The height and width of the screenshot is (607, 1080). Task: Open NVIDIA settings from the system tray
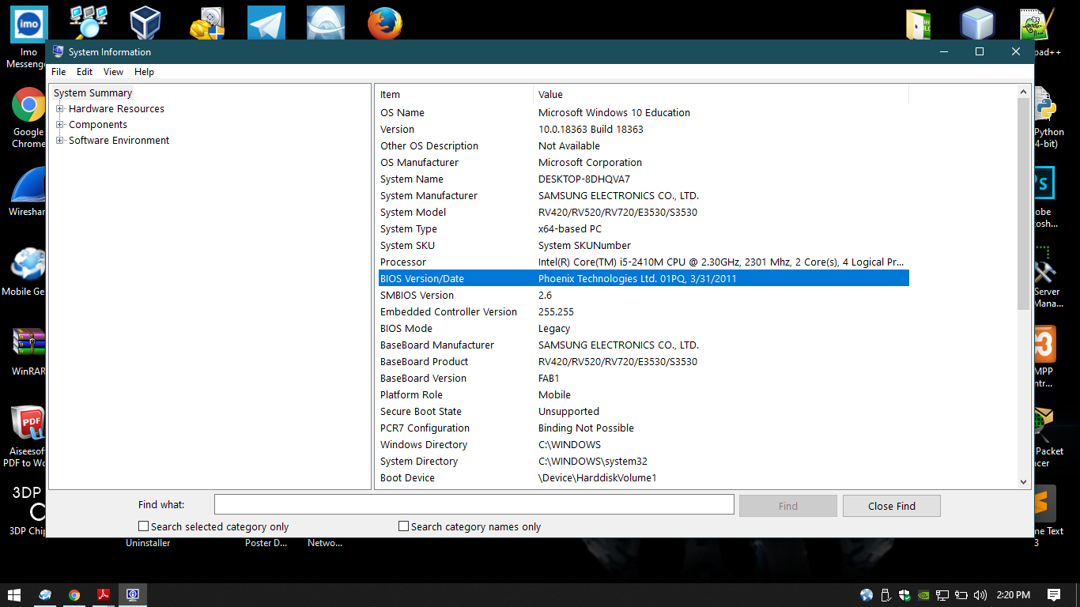click(923, 595)
